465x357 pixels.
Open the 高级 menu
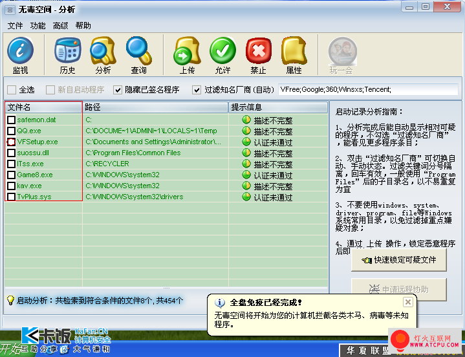[x=61, y=26]
